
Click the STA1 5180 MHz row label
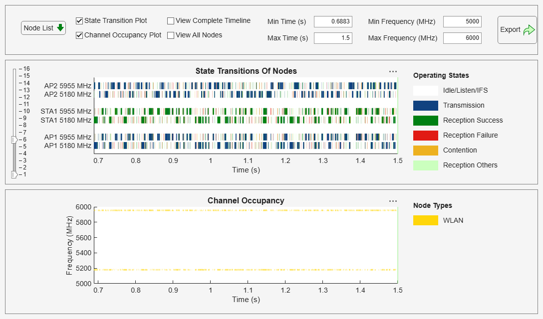pos(66,121)
